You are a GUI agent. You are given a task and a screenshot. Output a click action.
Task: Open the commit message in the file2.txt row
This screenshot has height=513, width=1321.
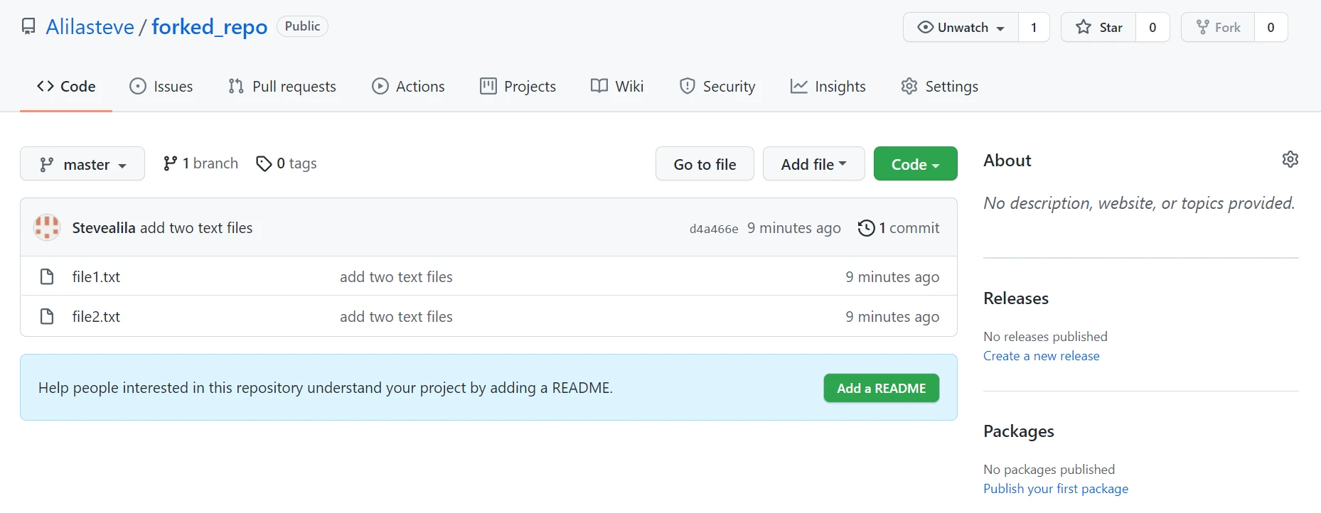[x=396, y=317]
